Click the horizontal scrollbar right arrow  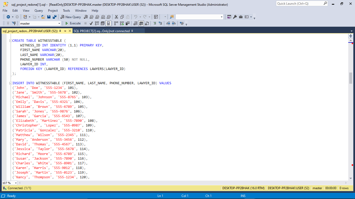[x=346, y=183]
